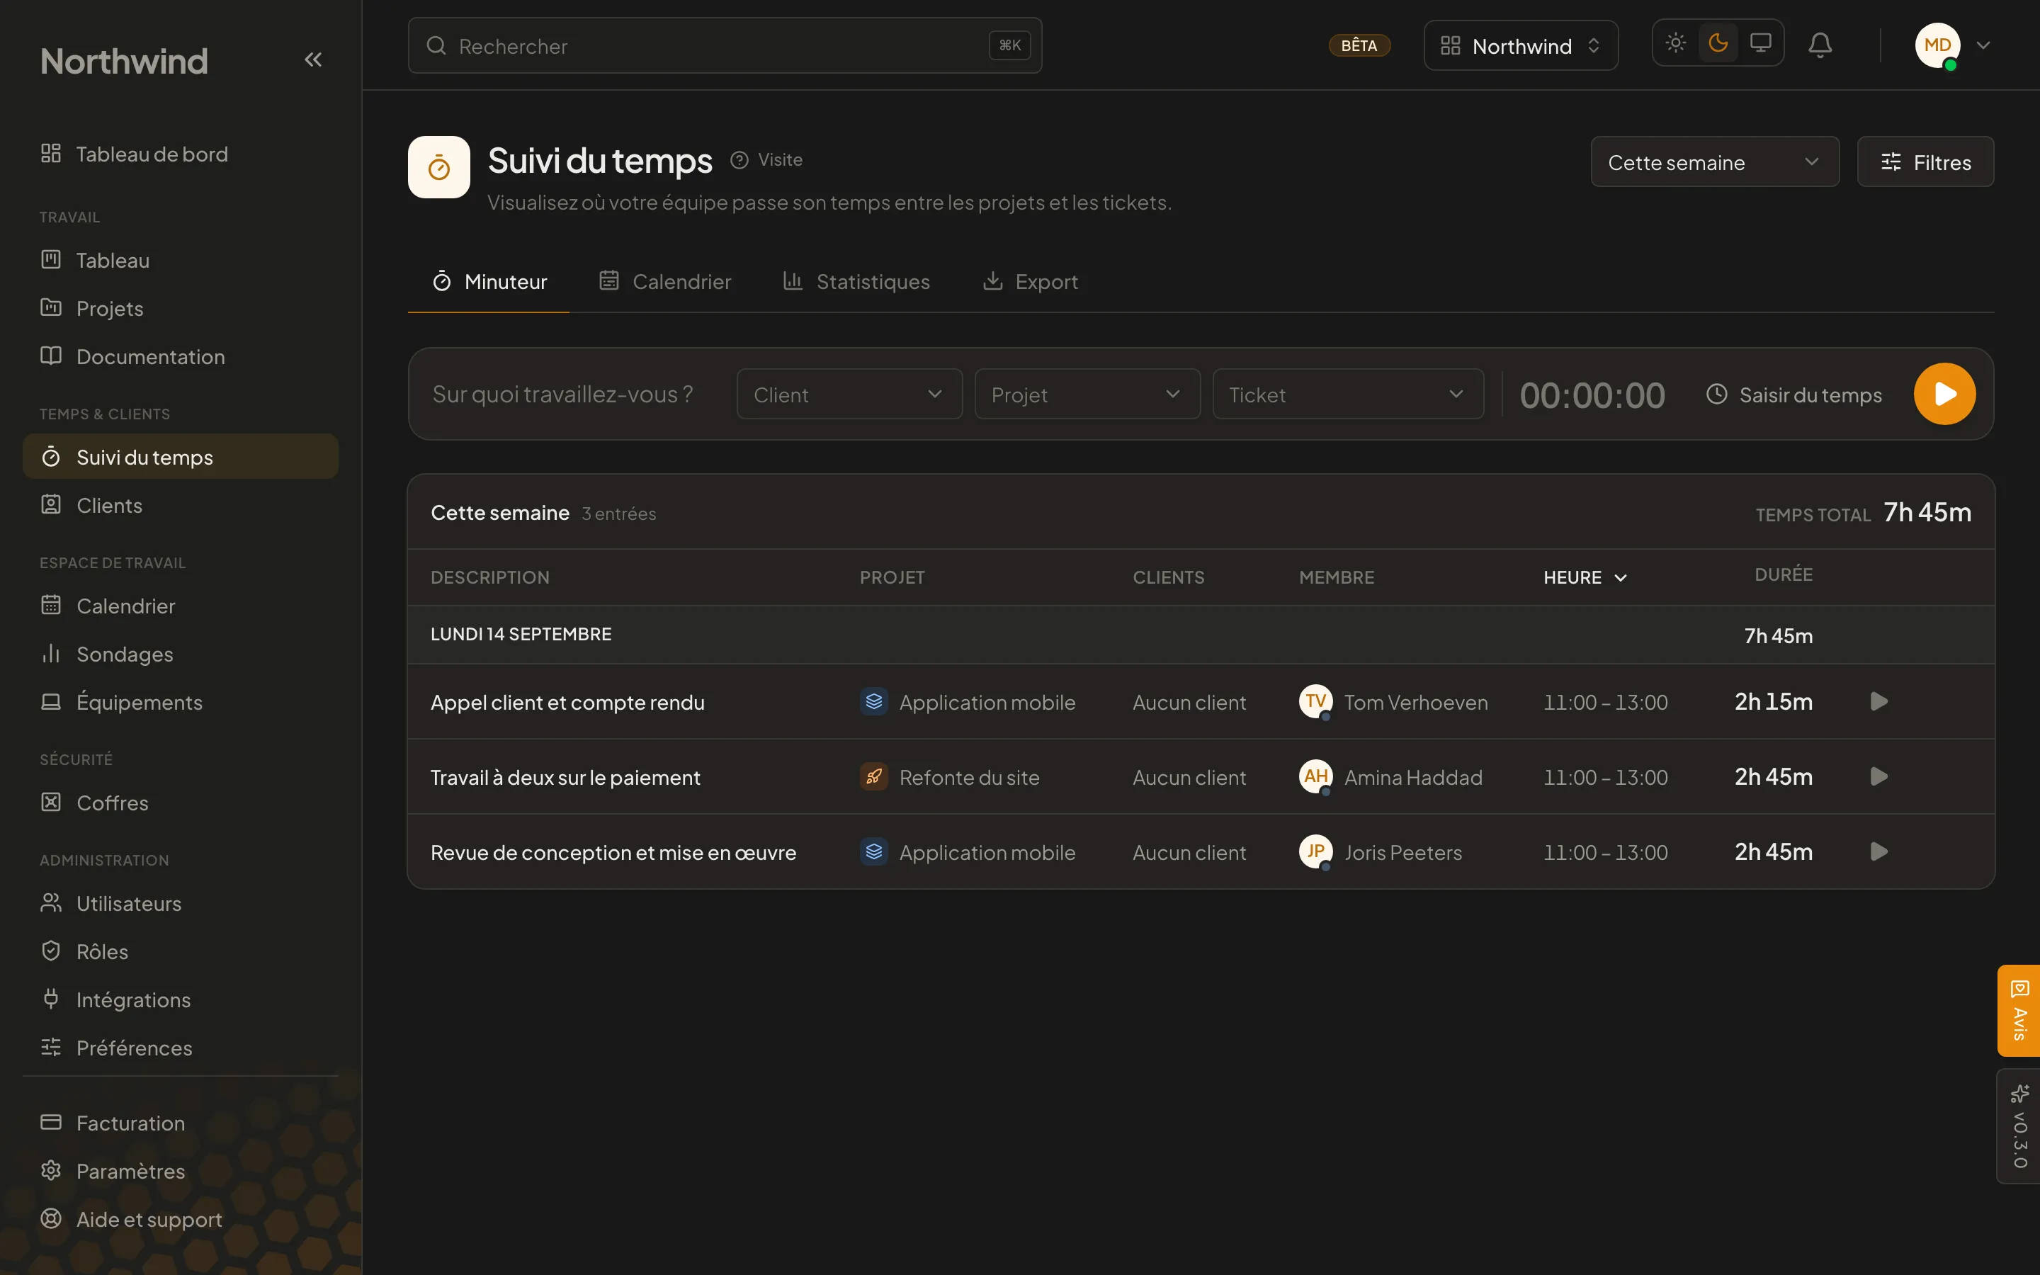Collapse the sidebar with double chevron icon
This screenshot has height=1275, width=2040.
(313, 60)
